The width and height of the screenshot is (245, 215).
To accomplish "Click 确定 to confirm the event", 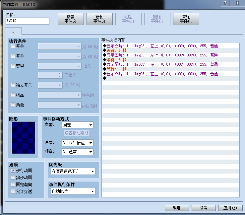I will coord(177,208).
